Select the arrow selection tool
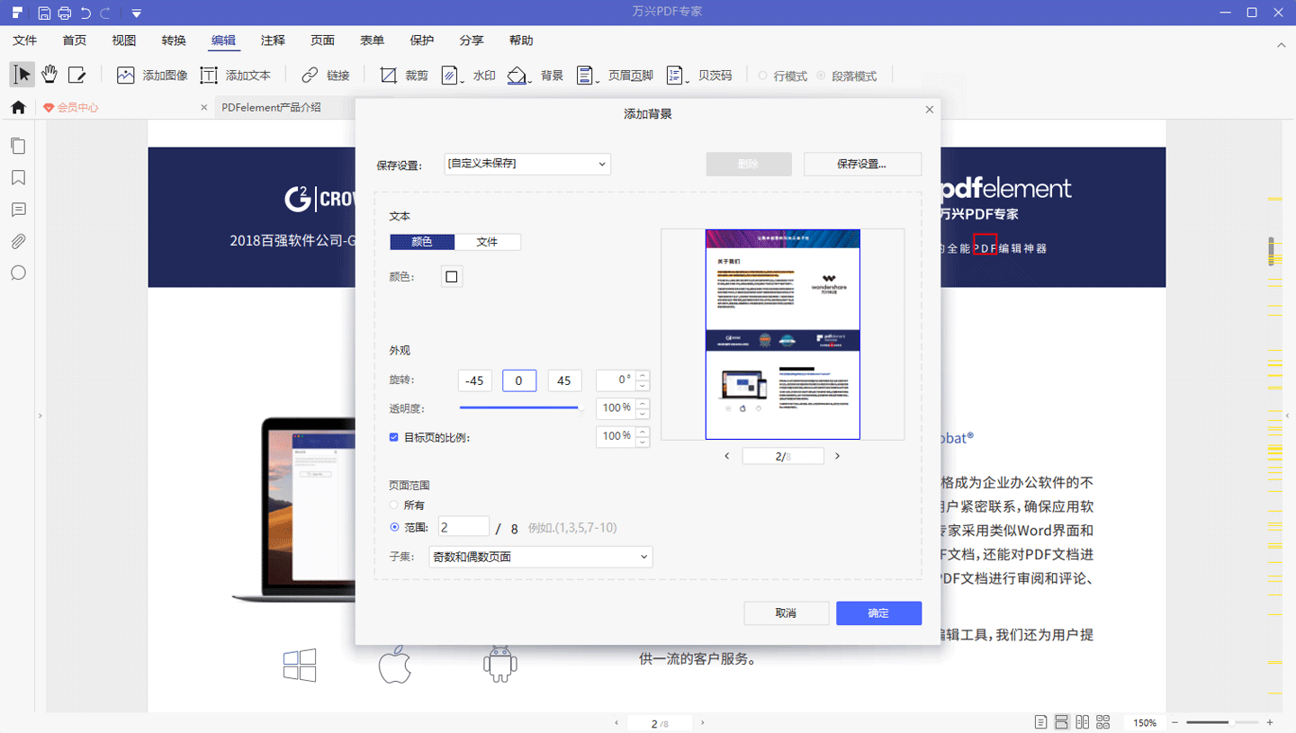Image resolution: width=1296 pixels, height=733 pixels. click(x=22, y=75)
